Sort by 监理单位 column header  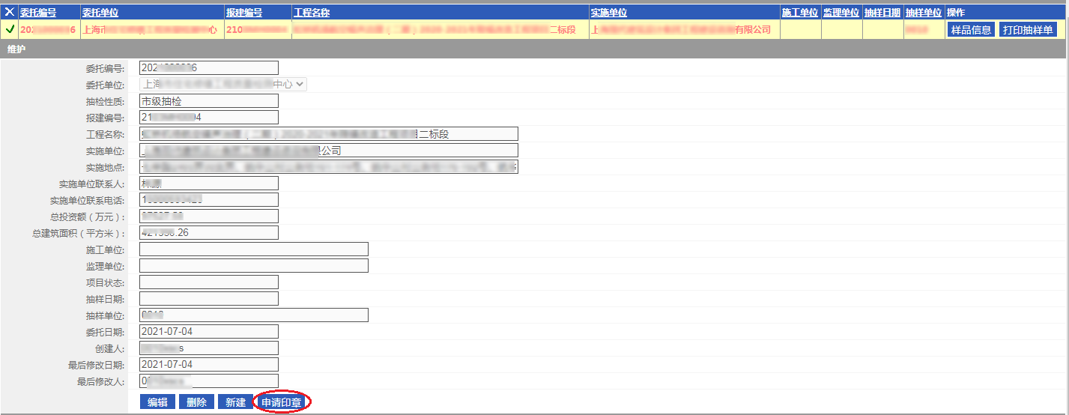(x=841, y=13)
